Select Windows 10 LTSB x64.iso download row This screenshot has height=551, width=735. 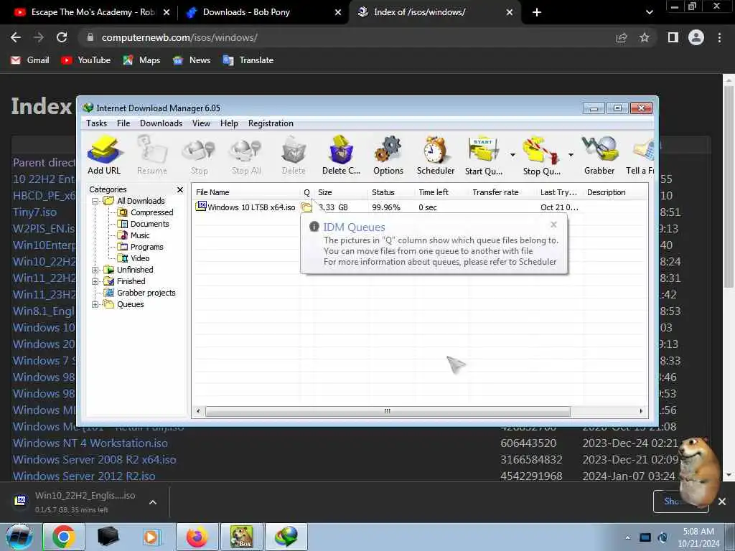point(420,207)
